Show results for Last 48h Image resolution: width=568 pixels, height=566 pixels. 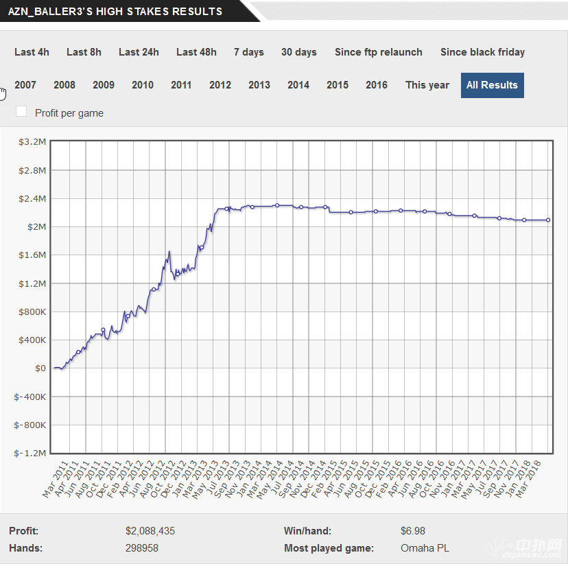click(x=196, y=52)
